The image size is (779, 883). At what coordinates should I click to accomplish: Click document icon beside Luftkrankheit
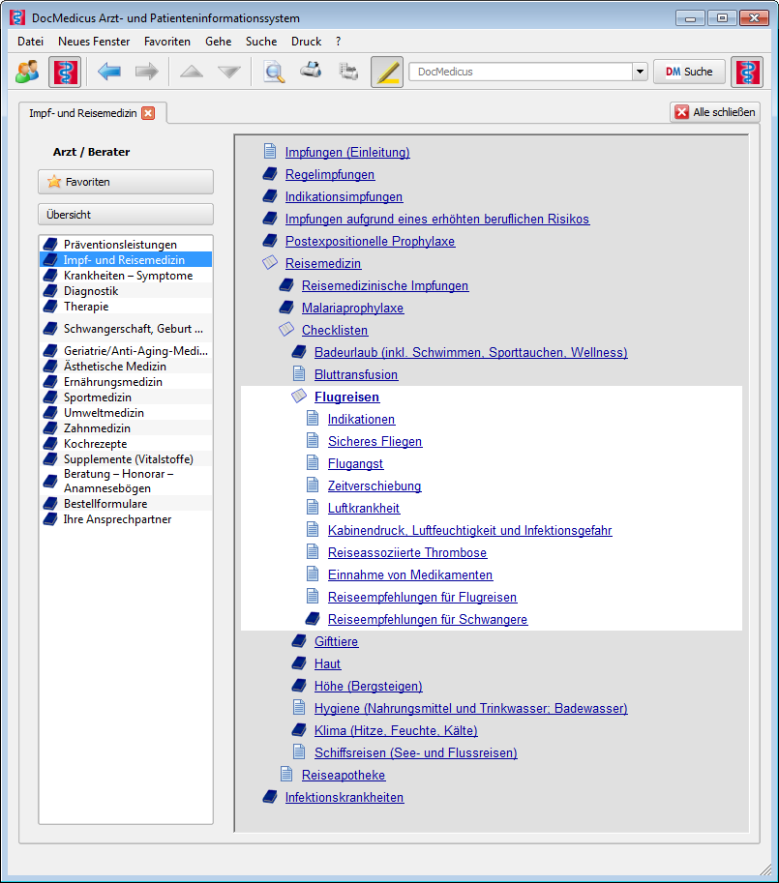[x=313, y=508]
